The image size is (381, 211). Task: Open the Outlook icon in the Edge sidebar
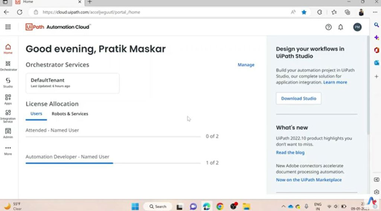[x=377, y=63]
